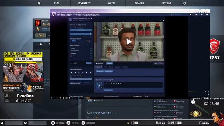224x126 pixels.
Task: Open the INVENTORY menu
Action: click(x=84, y=3)
